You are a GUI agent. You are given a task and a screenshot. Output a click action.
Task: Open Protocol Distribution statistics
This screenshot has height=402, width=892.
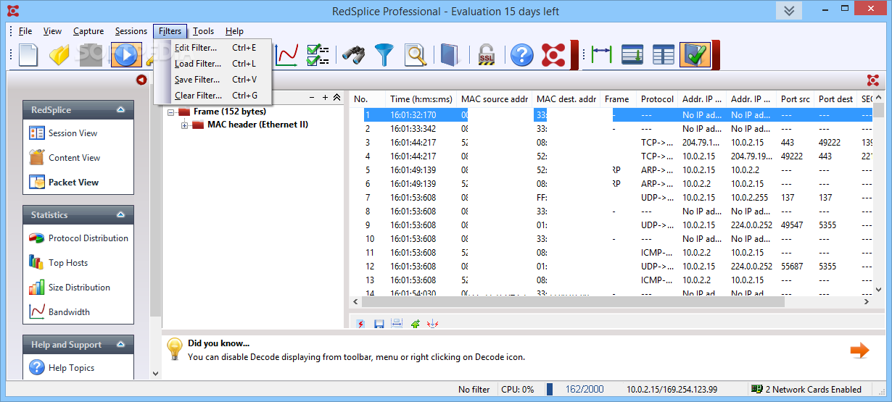pyautogui.click(x=88, y=238)
